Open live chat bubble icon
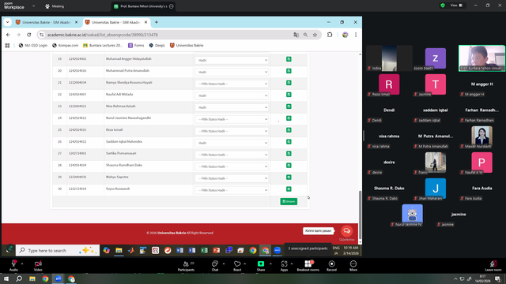 coord(346,231)
